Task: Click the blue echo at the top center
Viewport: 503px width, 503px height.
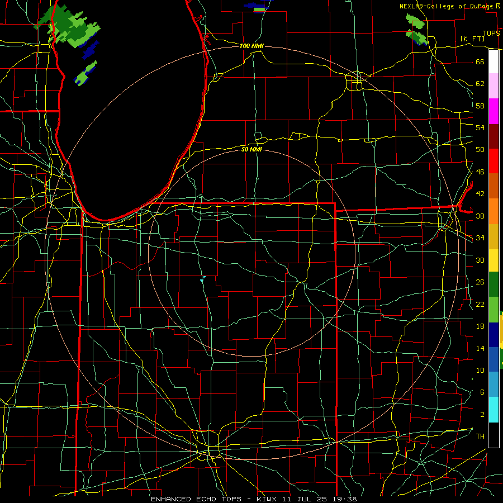Action: pos(258,6)
